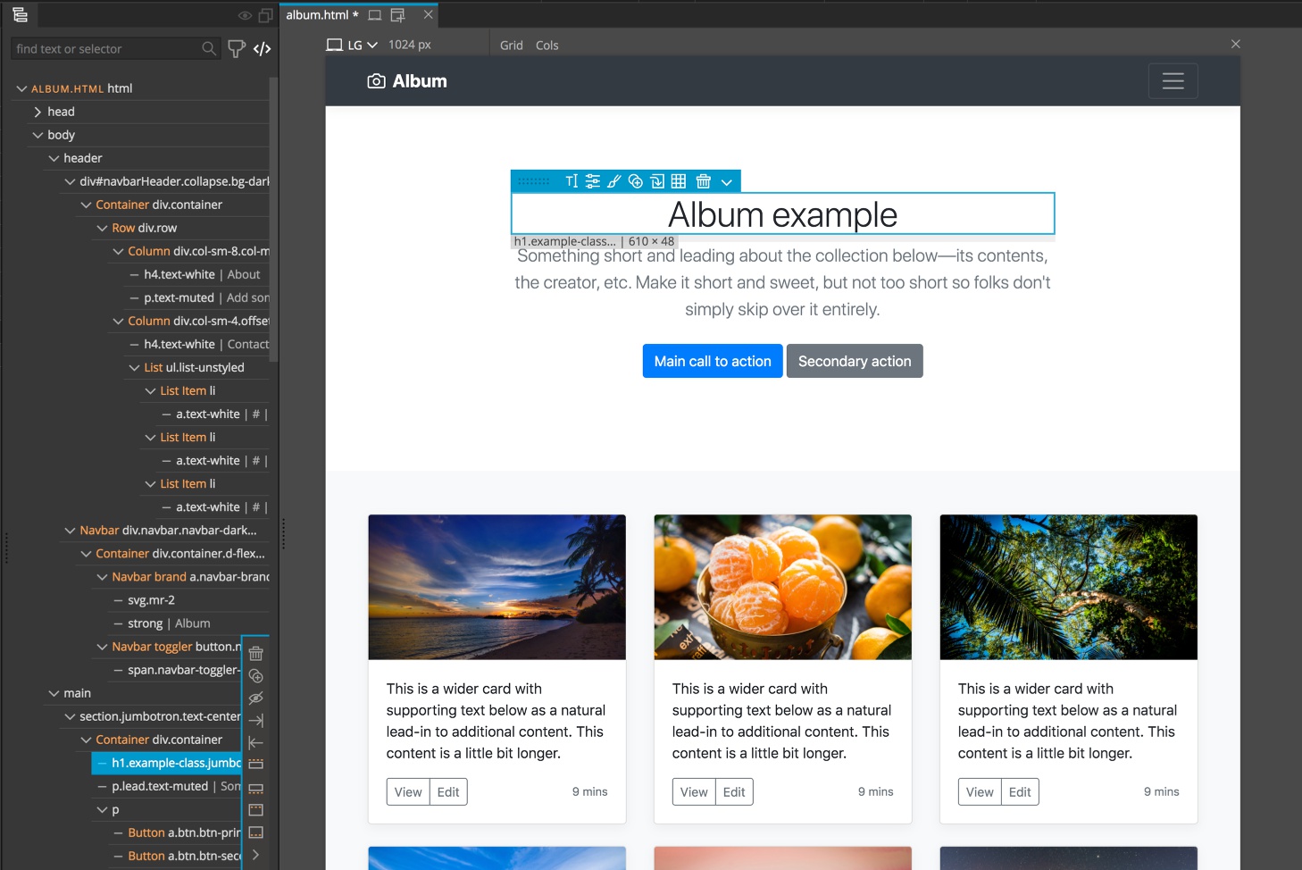Toggle the code view icon
1302x870 pixels.
point(262,48)
